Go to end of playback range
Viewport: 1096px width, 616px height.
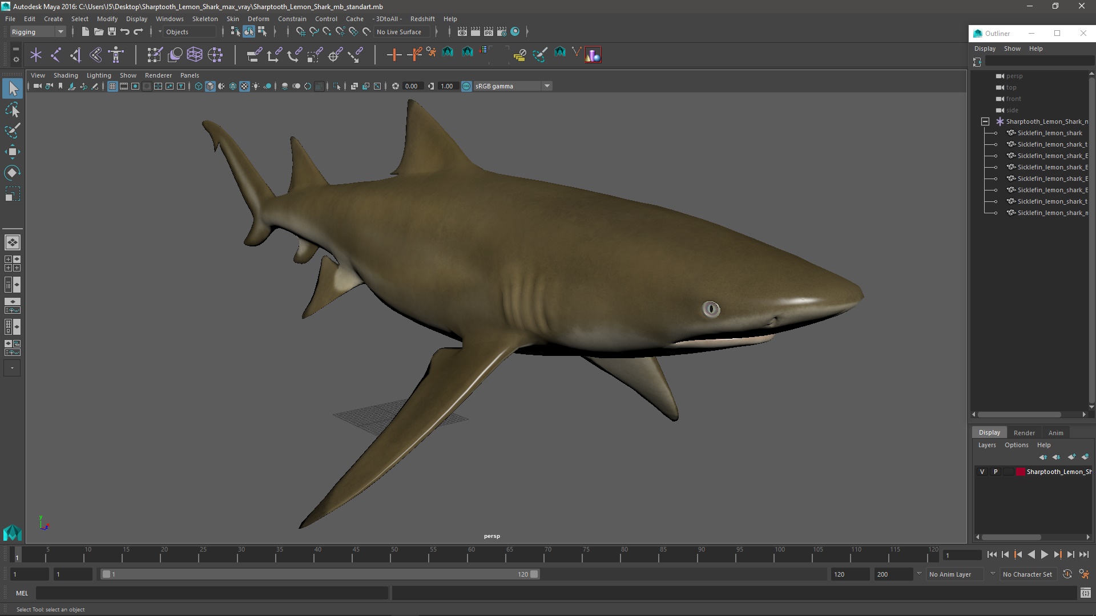point(1083,554)
